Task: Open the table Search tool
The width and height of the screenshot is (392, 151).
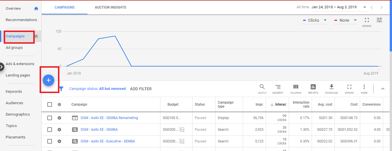Action: click(x=262, y=89)
